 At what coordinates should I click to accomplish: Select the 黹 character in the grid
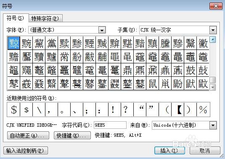click(64, 57)
